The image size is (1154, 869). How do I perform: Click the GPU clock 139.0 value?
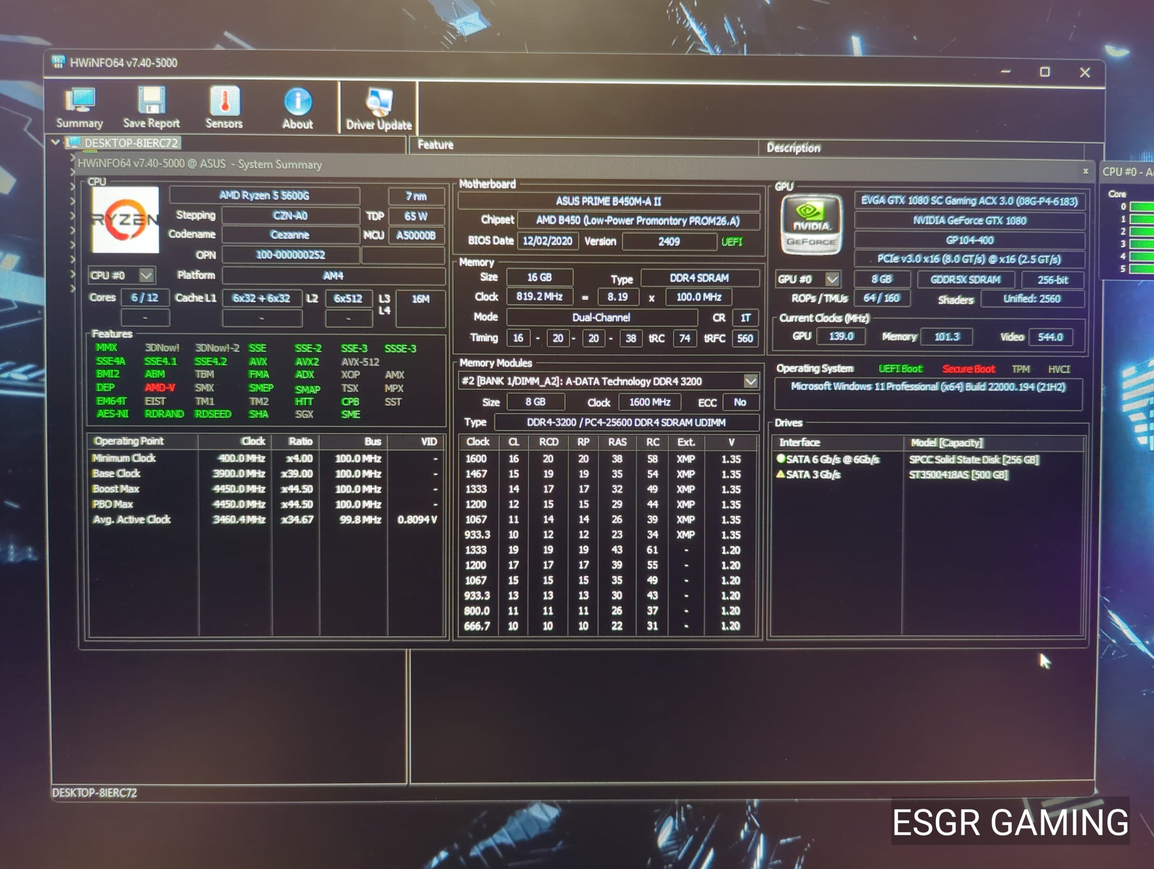click(x=841, y=336)
